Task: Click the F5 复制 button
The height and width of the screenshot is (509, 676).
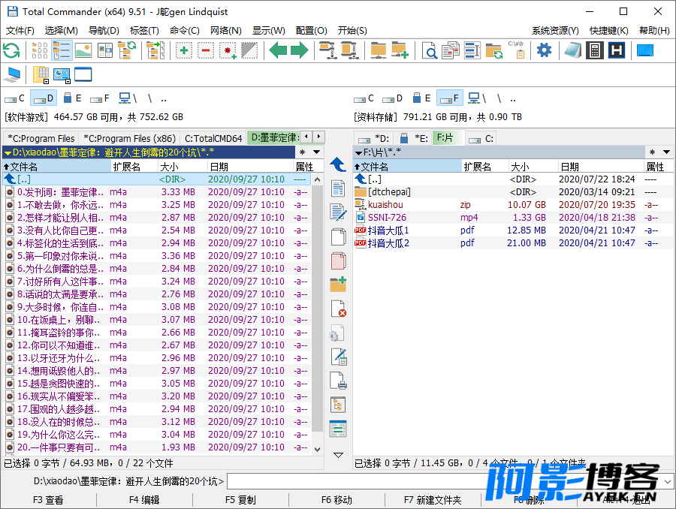Action: (x=240, y=500)
